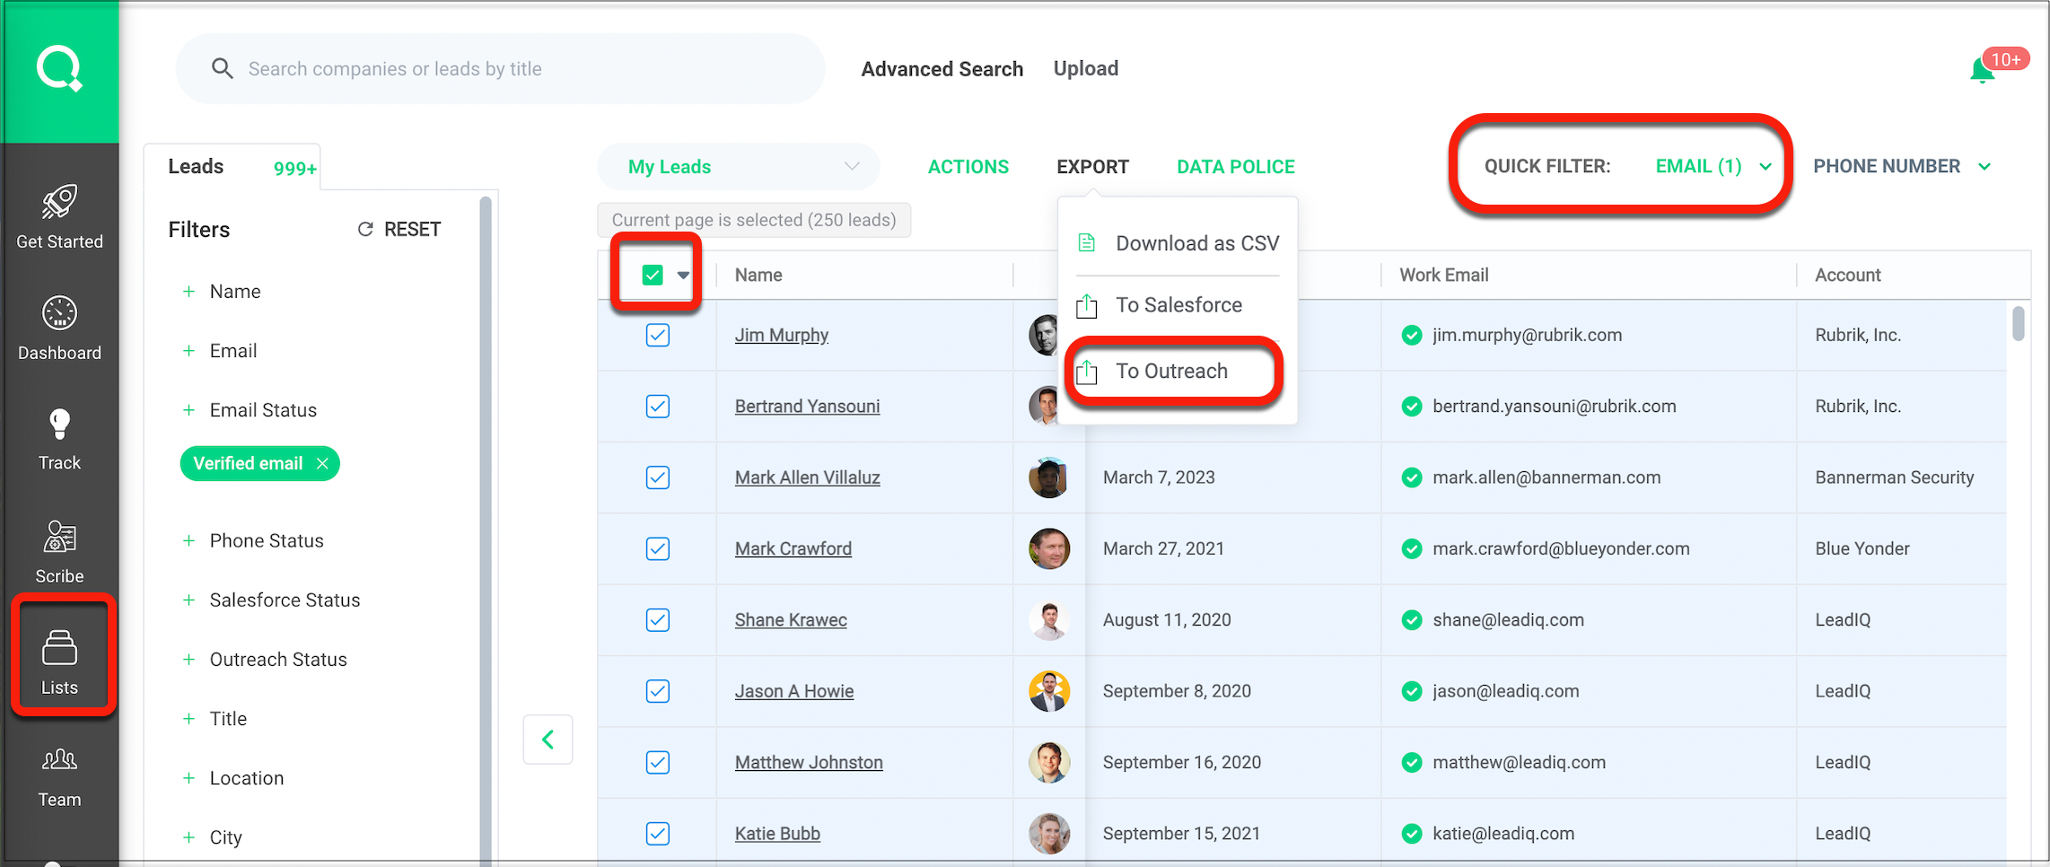Open the Team sidebar icon

click(59, 761)
